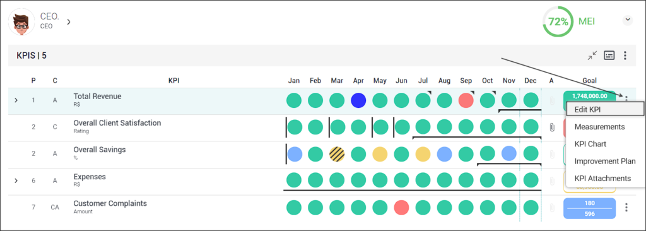Expand the Total Revenue row
The width and height of the screenshot is (646, 231).
point(16,100)
